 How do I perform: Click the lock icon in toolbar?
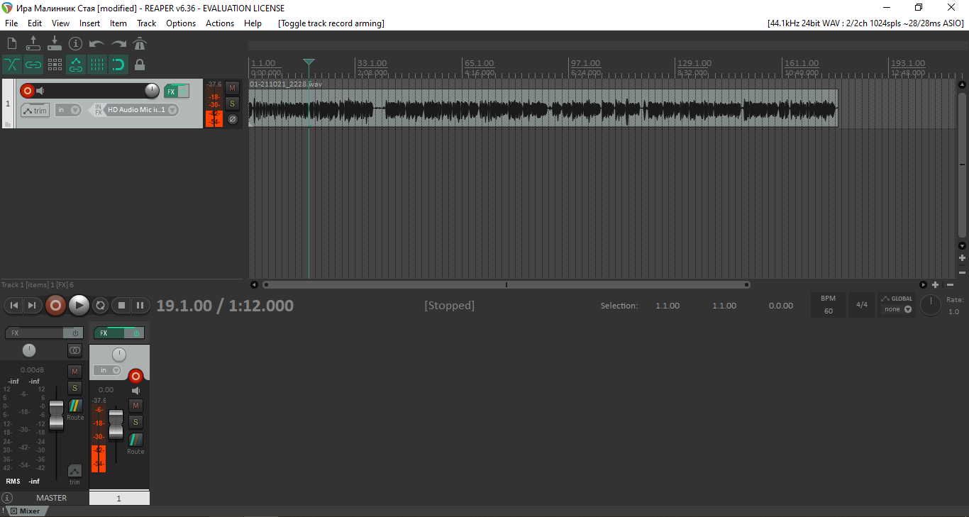click(140, 65)
